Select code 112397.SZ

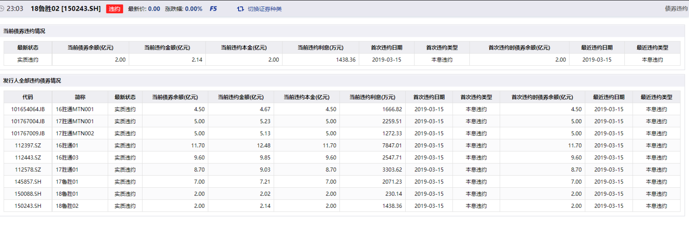coord(28,146)
